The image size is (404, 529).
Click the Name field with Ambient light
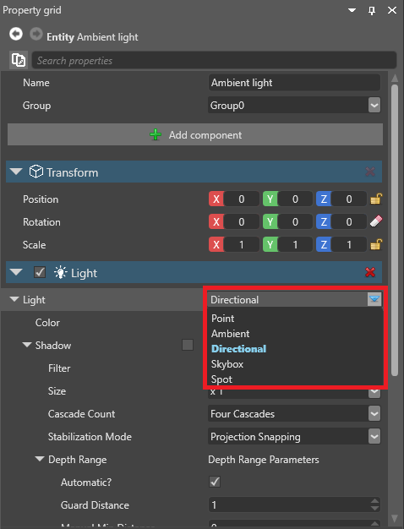[294, 83]
